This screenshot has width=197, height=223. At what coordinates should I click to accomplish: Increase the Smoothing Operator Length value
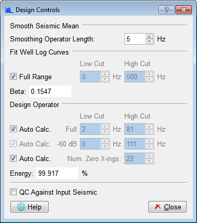point(149,36)
